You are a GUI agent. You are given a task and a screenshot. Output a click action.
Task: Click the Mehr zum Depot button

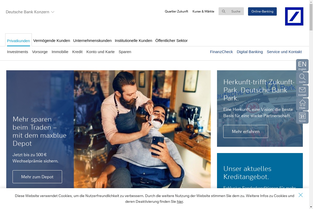click(x=37, y=177)
